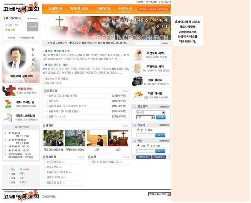
Task: Click the LOGOUT icon button
Action: (33, 27)
